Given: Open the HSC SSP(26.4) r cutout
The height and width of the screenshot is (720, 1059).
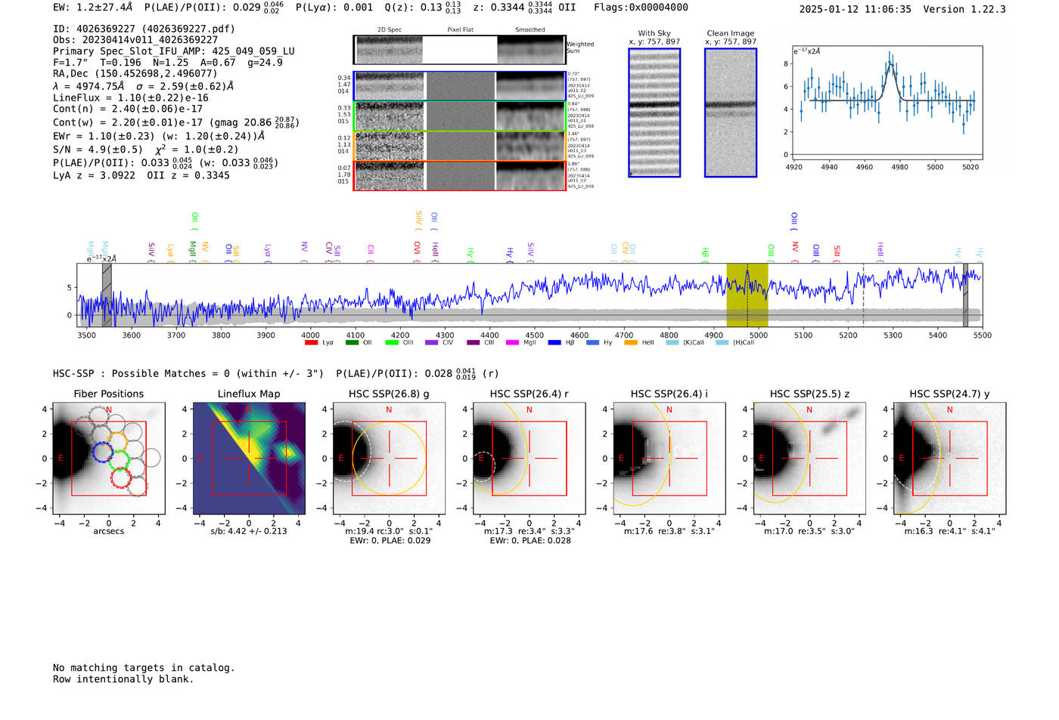Looking at the screenshot, I should coord(529,459).
